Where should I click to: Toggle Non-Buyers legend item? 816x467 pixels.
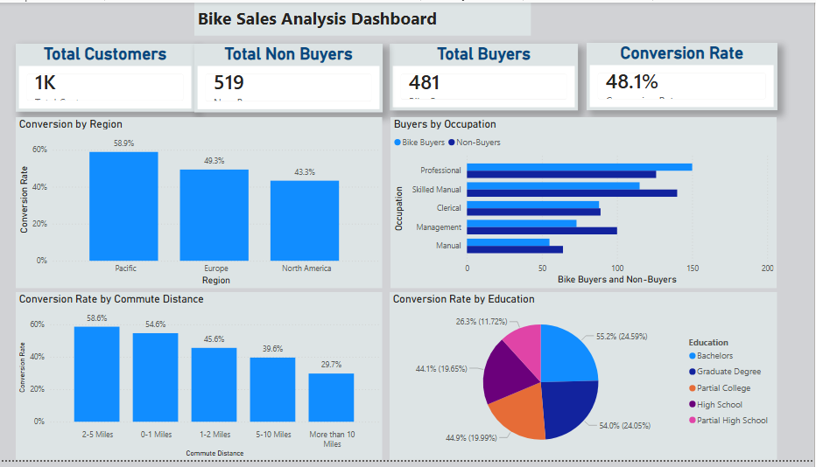[474, 143]
